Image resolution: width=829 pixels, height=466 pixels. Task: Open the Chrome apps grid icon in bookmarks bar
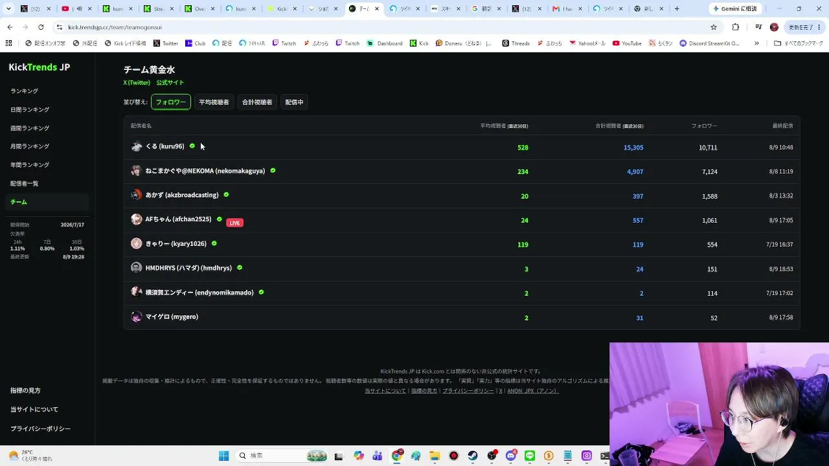(8, 43)
